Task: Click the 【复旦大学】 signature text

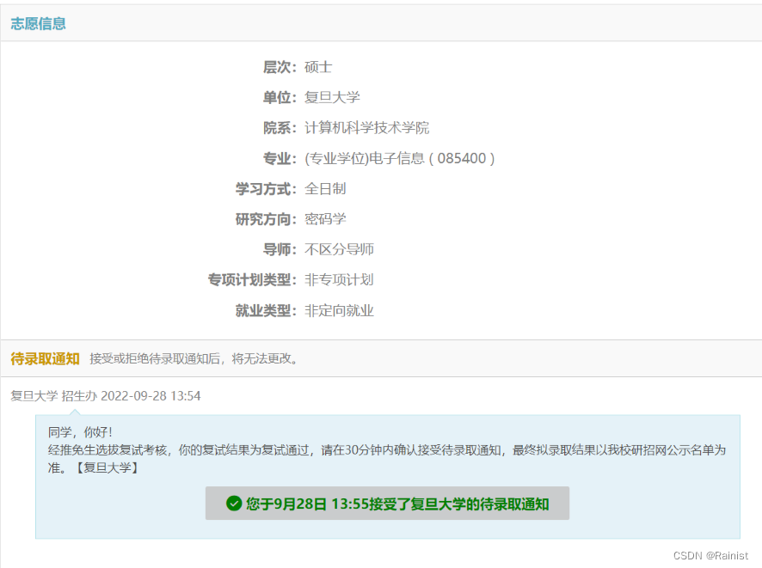Action: coord(107,468)
